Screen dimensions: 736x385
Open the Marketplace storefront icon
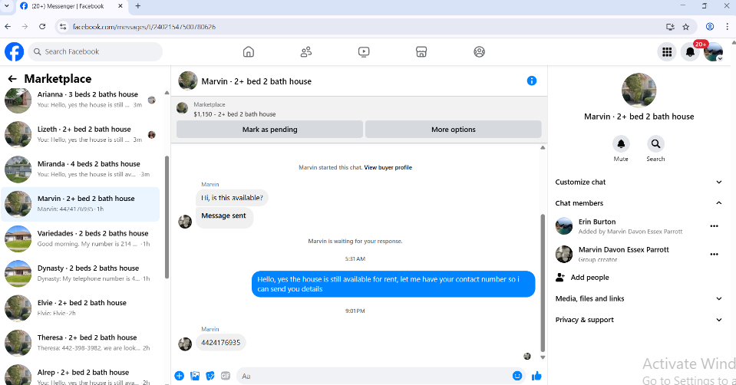pos(421,51)
